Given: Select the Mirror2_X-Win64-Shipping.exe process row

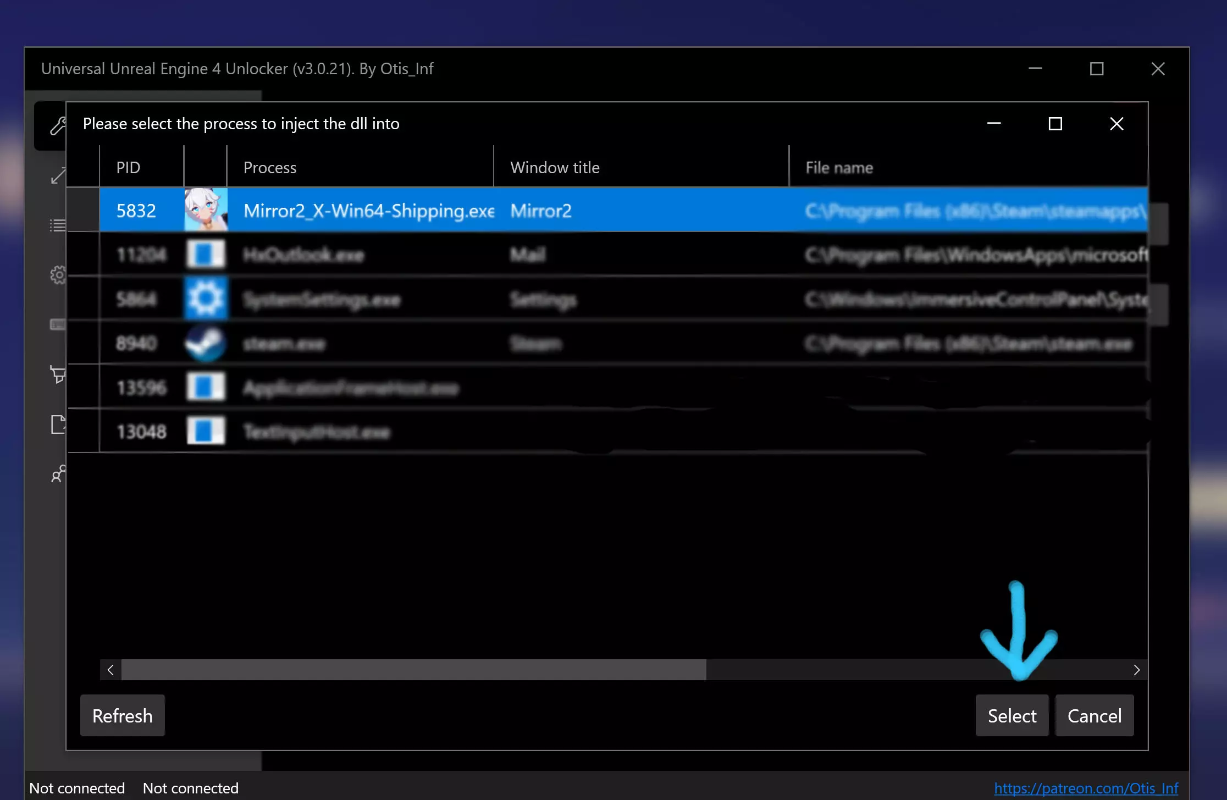Looking at the screenshot, I should coord(368,211).
